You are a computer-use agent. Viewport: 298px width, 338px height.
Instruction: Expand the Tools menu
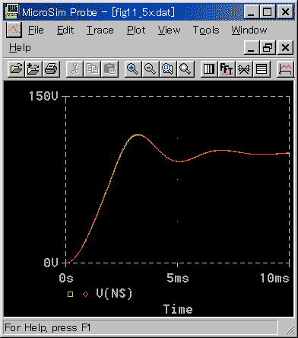(206, 30)
